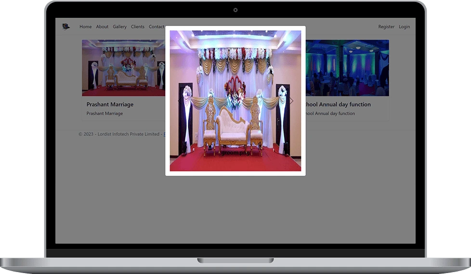Open the School Annual day function photo
The height and width of the screenshot is (274, 471).
coord(347,67)
